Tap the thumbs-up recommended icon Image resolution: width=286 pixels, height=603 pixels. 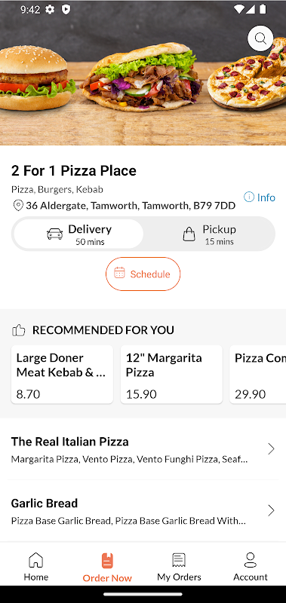point(18,330)
